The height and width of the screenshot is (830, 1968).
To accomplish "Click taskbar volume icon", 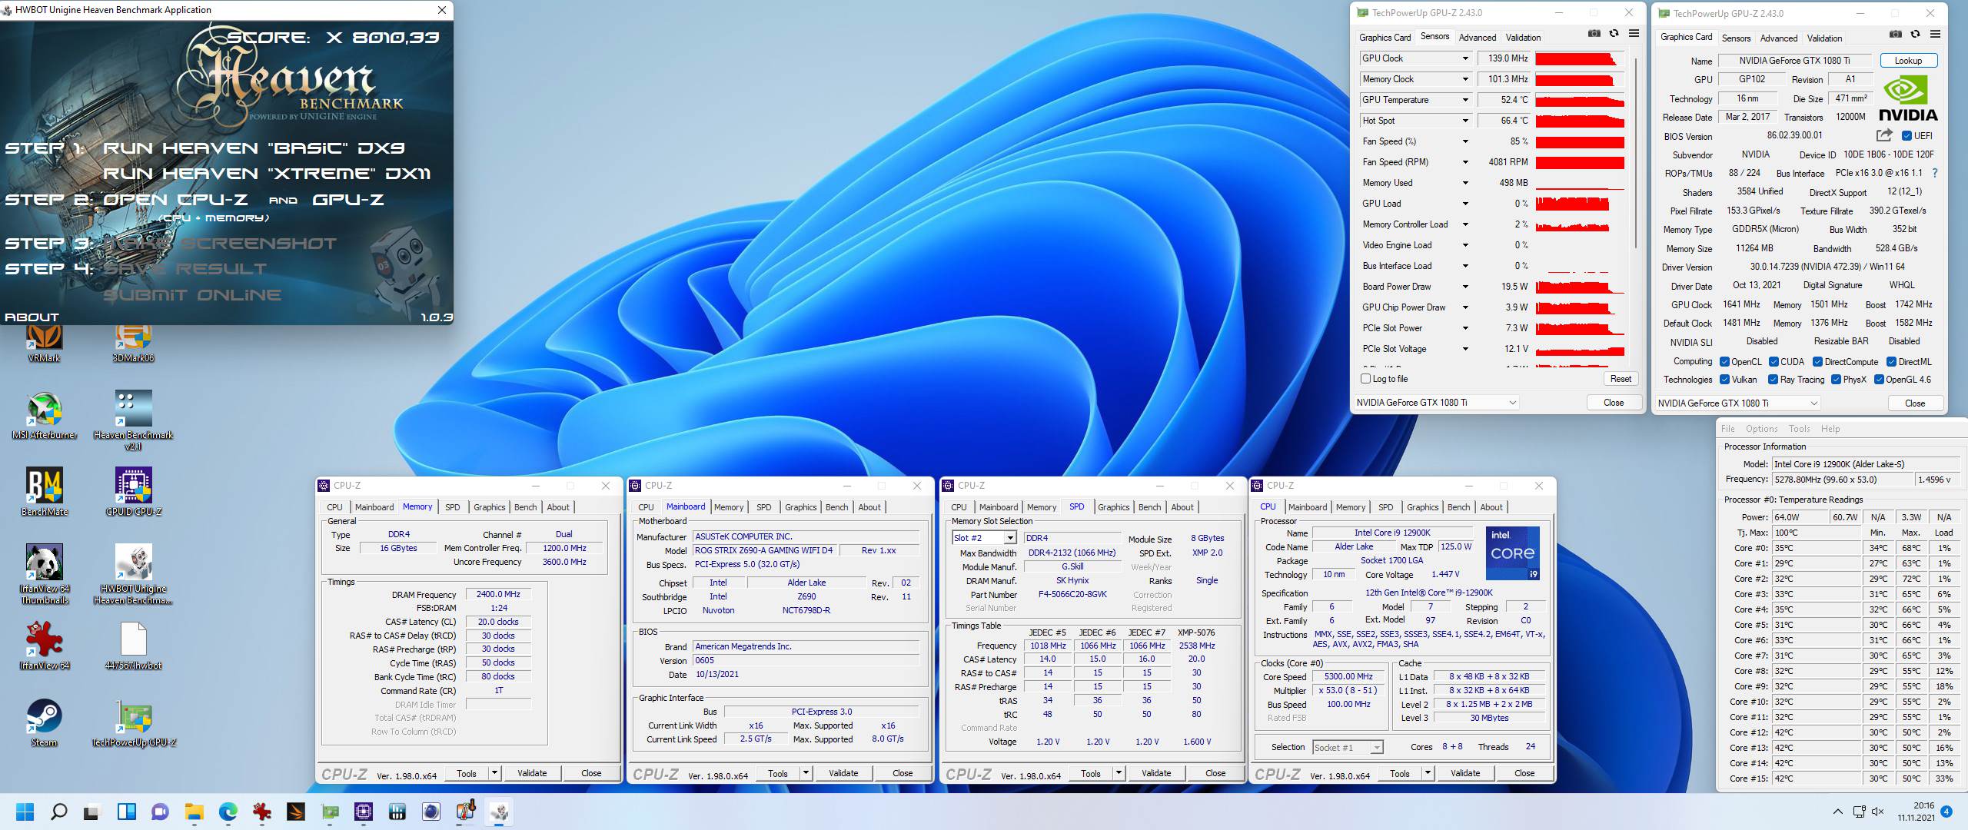I will point(1878,812).
